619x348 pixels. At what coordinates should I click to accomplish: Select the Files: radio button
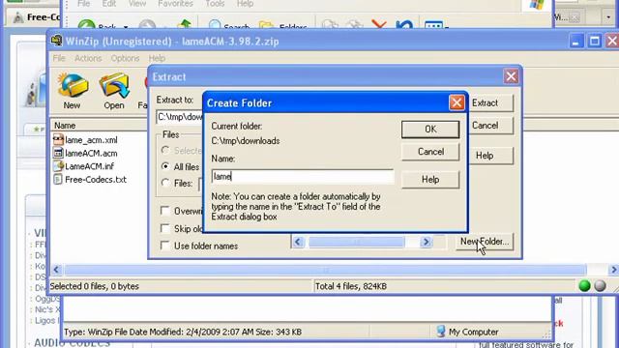pos(165,183)
